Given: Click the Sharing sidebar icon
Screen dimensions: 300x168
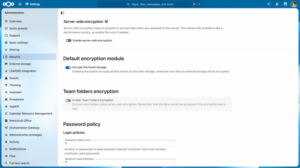Looking at the screenshot, I should pyautogui.click(x=6, y=50).
